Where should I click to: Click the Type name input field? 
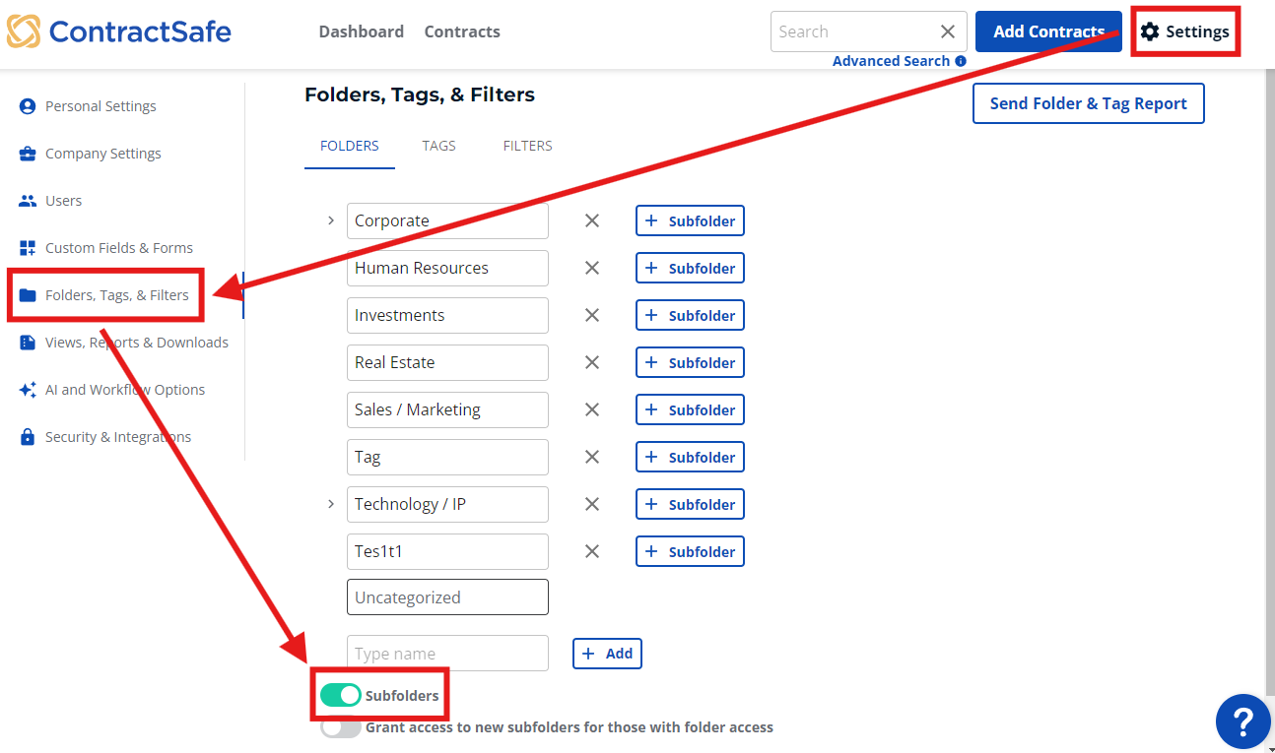click(447, 653)
